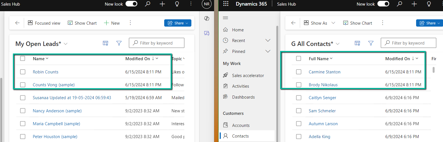Open Dashboards from My Work section

[243, 97]
